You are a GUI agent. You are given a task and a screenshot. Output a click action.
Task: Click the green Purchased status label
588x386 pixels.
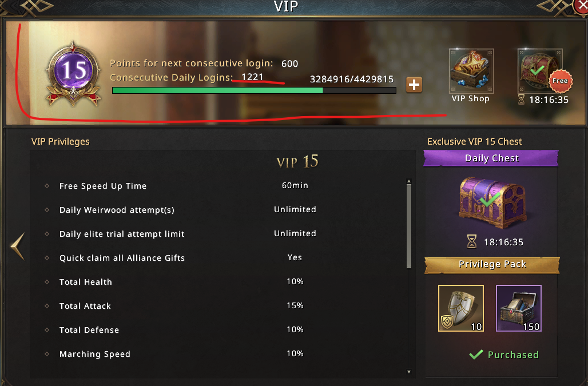[x=504, y=355]
